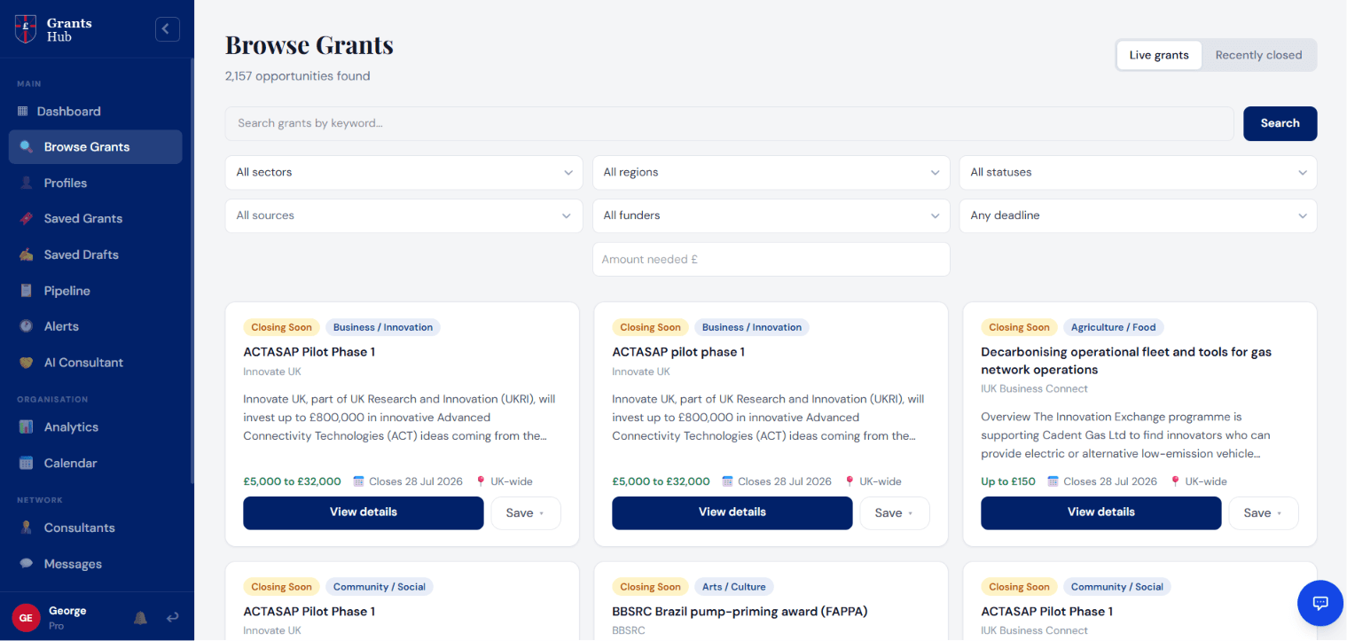Click inside the keyword search field
The image size is (1347, 641).
(729, 123)
